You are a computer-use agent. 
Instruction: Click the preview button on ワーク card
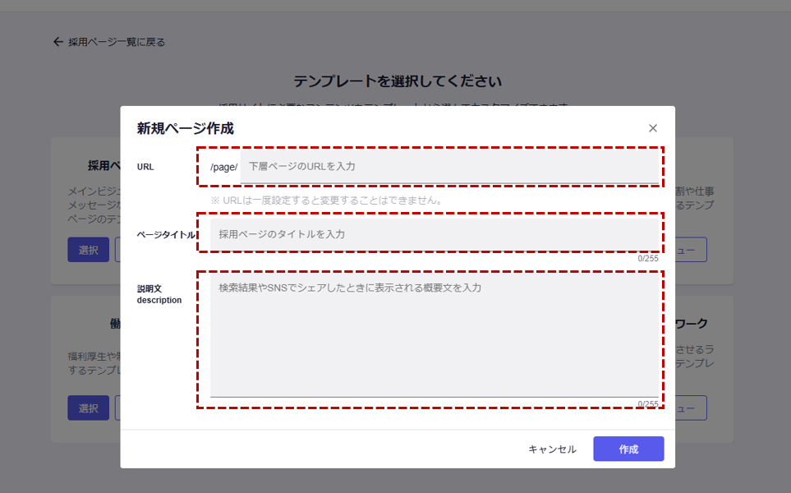690,408
